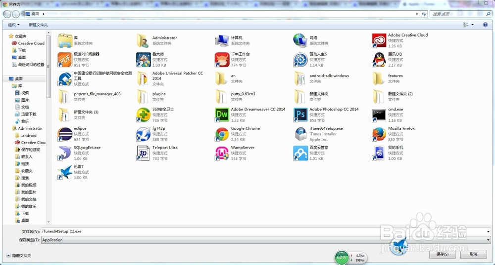Image resolution: width=495 pixels, height=265 pixels.
Task: Select the 中国建设银行 security tool icon
Action: [x=65, y=78]
